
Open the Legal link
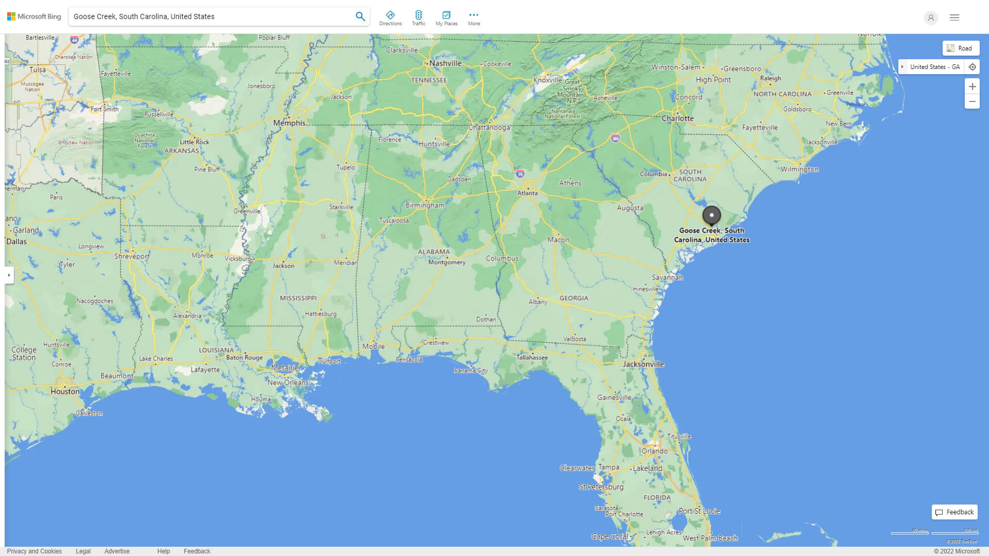[83, 551]
